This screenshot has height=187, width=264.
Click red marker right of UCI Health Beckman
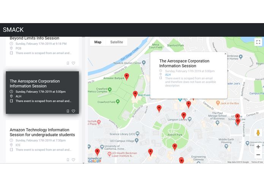tap(150, 152)
